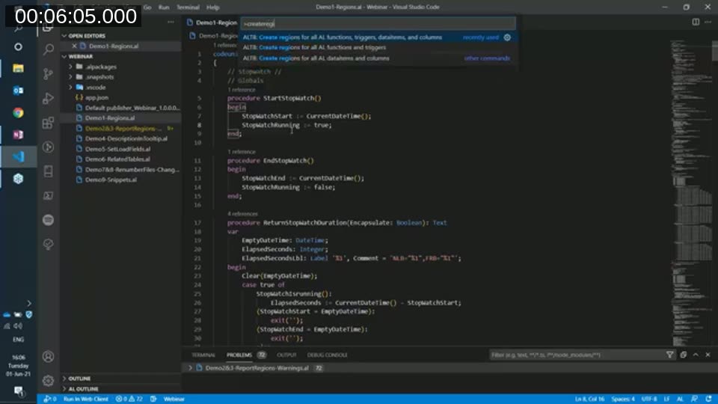
Task: Switch to the TERMINAL panel tab
Action: click(203, 355)
